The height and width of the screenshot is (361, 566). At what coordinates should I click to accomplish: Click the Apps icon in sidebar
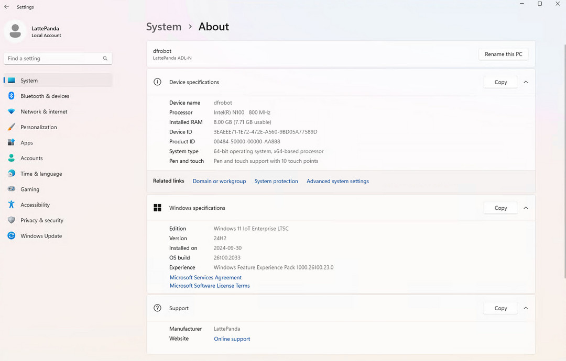[x=11, y=142]
